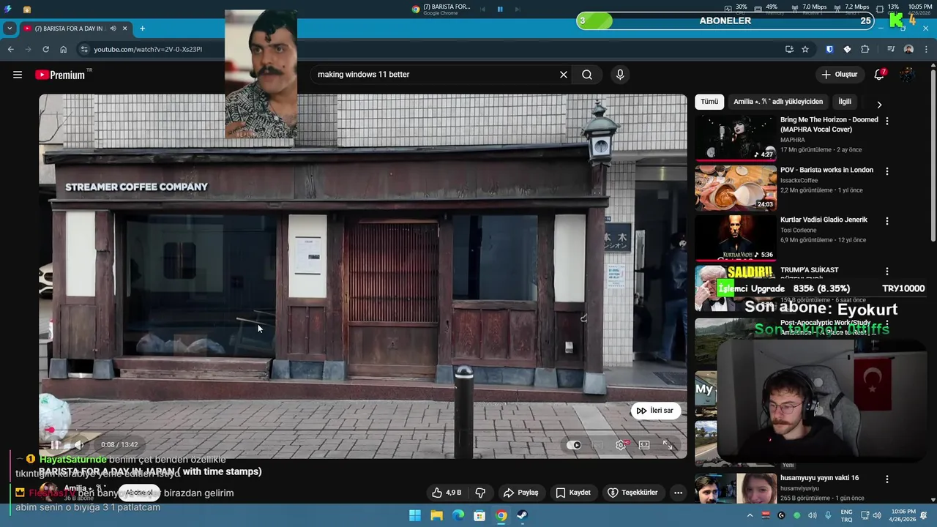Viewport: 937px width, 527px height.
Task: Open options for Post-Apocalyptic Work/Study video
Action: (x=887, y=324)
